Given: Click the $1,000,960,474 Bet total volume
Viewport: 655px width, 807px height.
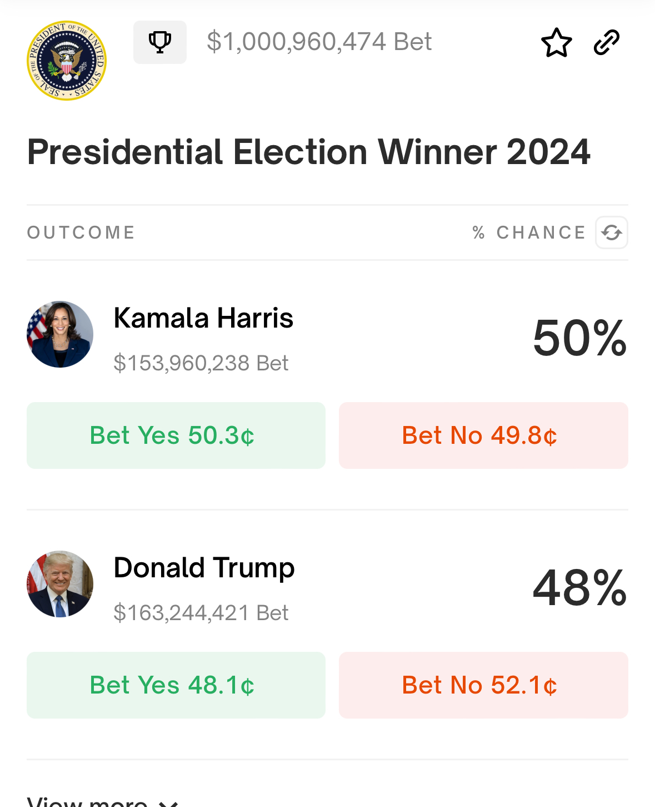Looking at the screenshot, I should [319, 42].
